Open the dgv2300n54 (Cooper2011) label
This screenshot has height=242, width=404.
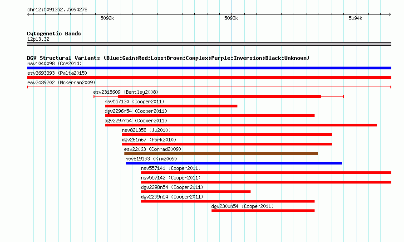[x=242, y=206]
